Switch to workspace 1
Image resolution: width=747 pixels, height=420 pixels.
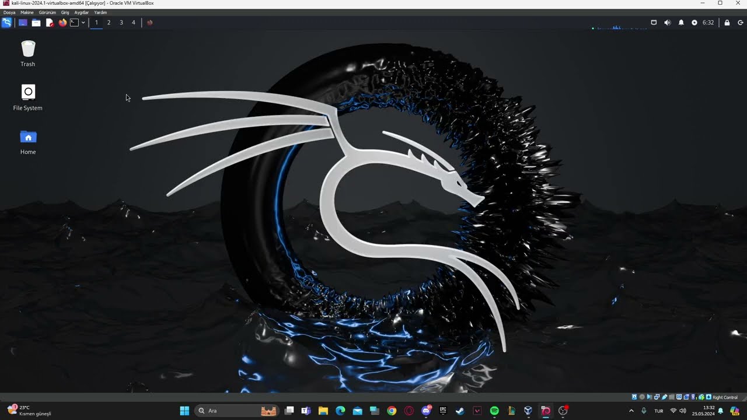click(x=96, y=23)
